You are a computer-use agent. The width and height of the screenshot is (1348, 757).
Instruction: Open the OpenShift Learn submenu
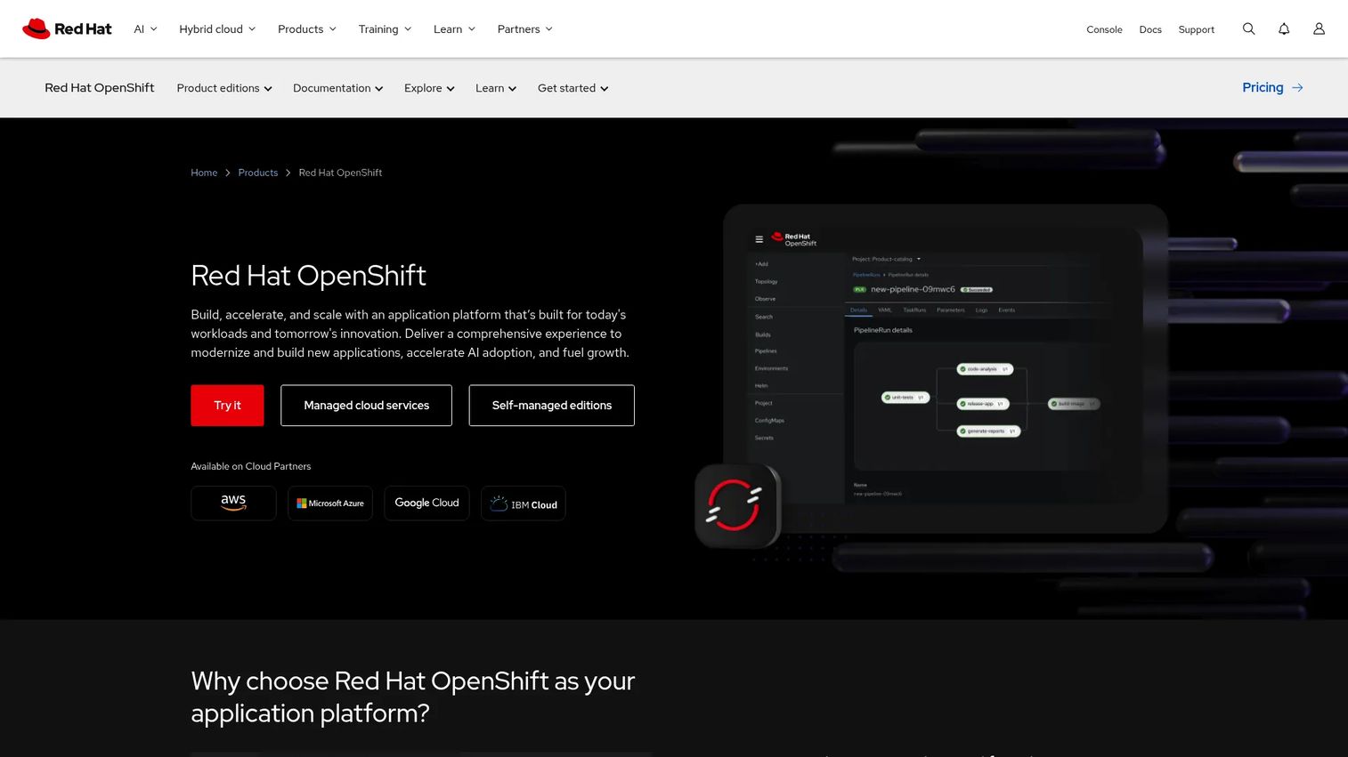[x=496, y=88]
